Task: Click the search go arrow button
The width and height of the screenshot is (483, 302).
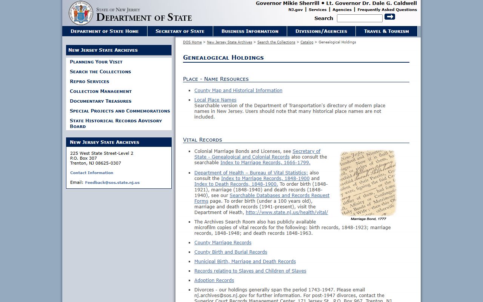Action: coord(390,17)
